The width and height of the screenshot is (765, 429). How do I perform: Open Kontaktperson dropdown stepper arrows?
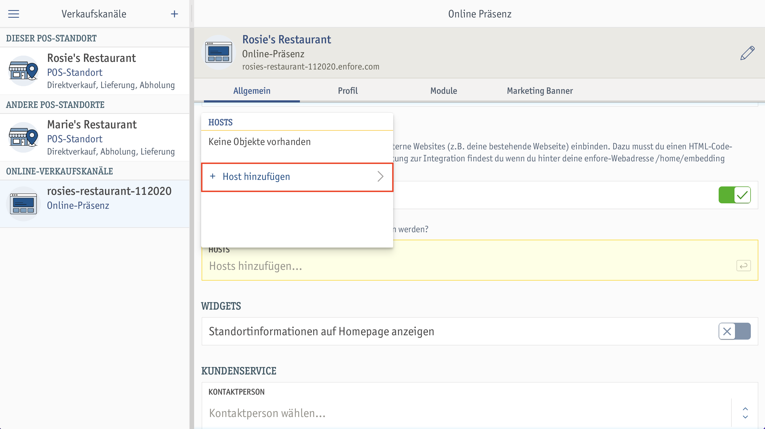coord(745,413)
